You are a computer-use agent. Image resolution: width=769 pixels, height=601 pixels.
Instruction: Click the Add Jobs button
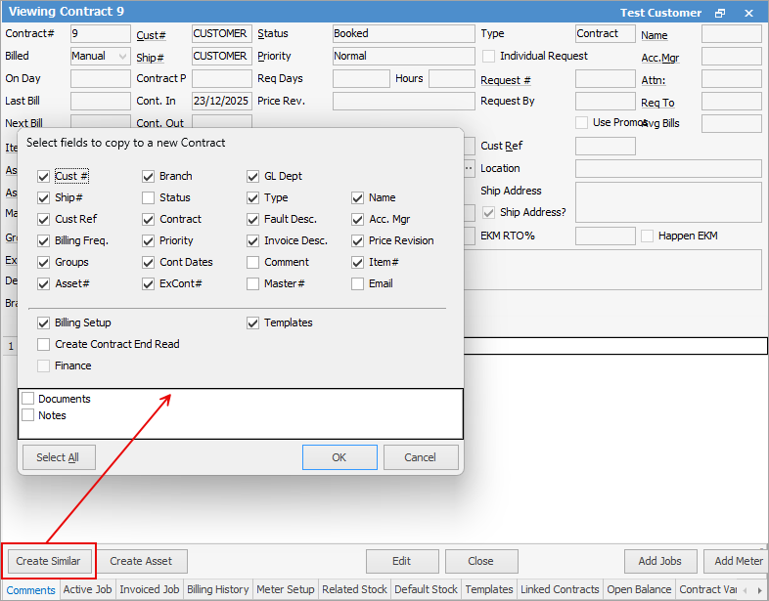point(660,561)
